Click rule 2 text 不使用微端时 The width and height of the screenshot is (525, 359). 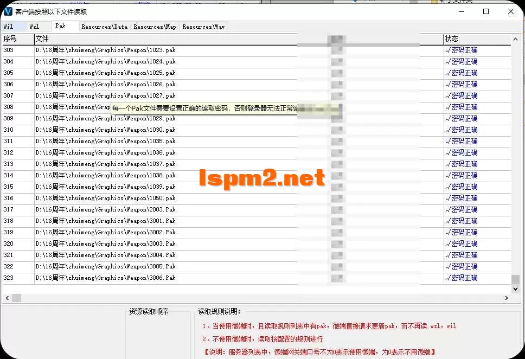pos(262,339)
